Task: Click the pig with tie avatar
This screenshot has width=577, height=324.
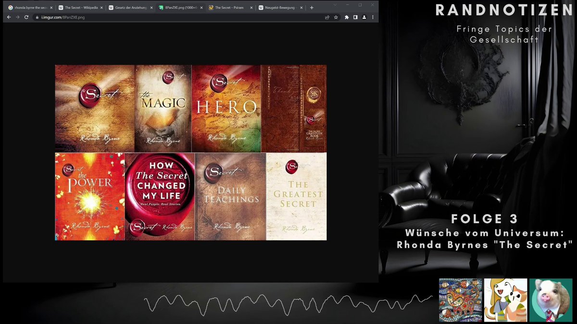Action: click(551, 300)
